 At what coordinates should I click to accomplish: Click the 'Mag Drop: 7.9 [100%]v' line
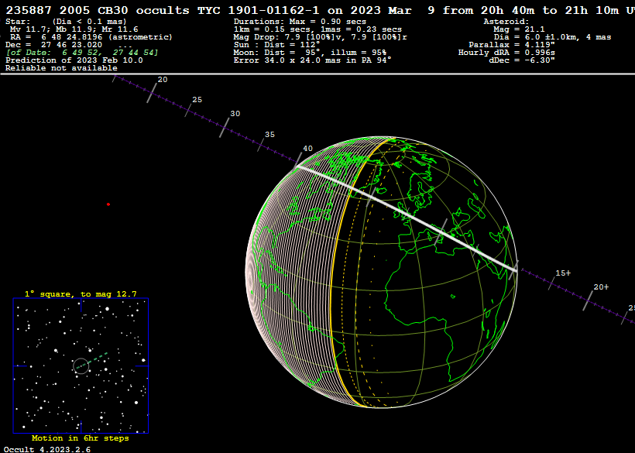pos(320,37)
